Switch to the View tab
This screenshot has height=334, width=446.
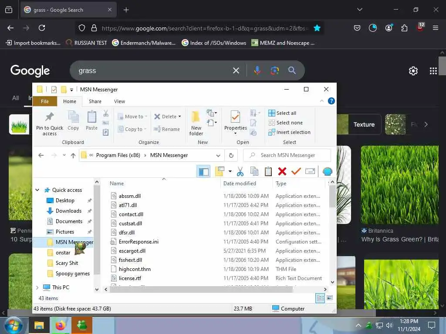119,101
